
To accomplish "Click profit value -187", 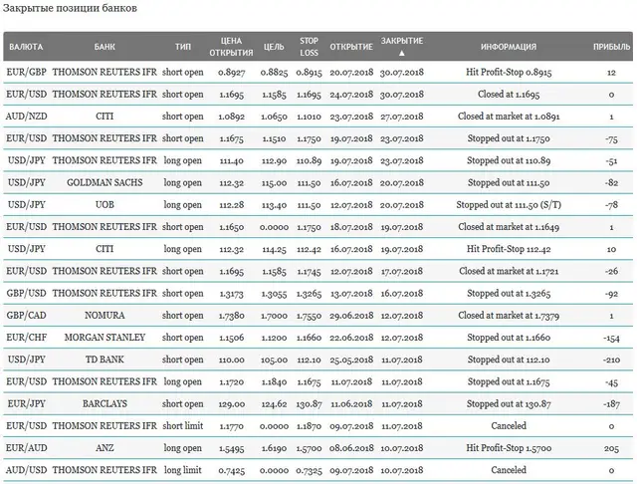I will tap(611, 404).
